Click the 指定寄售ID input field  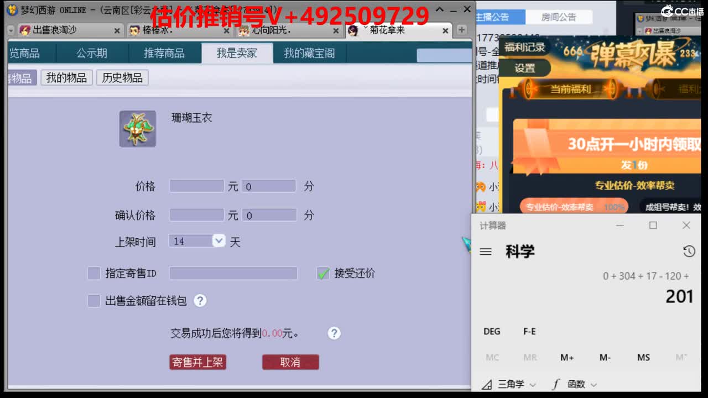tap(233, 273)
